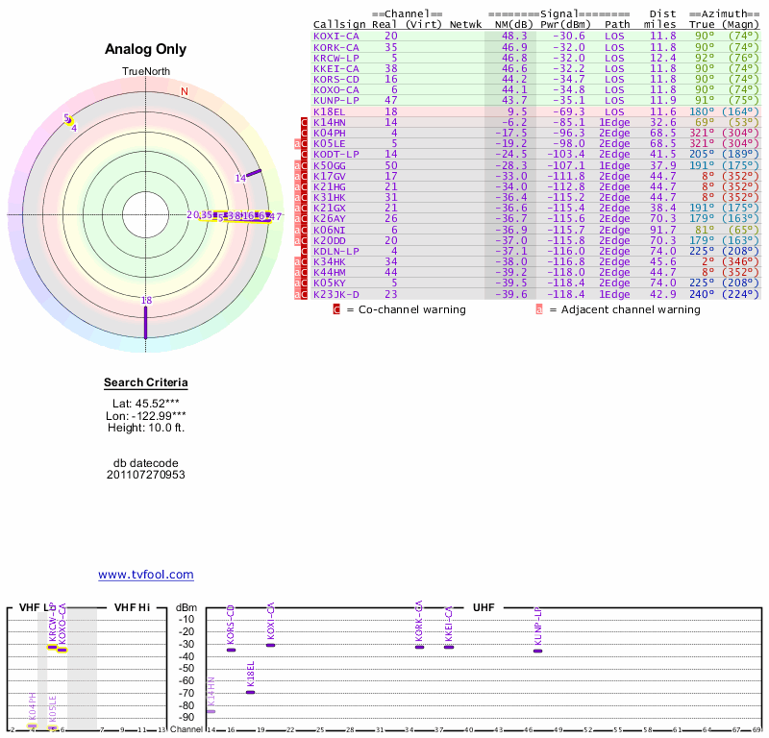Click the TrueNorth label above the radar
The height and width of the screenshot is (738, 769).
pyautogui.click(x=145, y=72)
